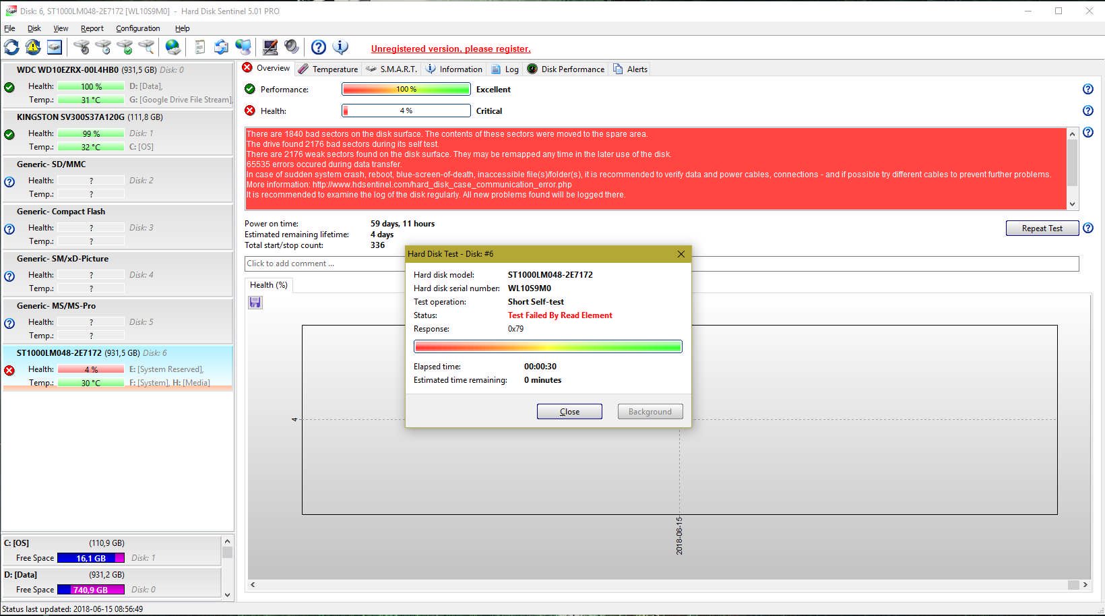
Task: Select the Overview tab
Action: [266, 68]
